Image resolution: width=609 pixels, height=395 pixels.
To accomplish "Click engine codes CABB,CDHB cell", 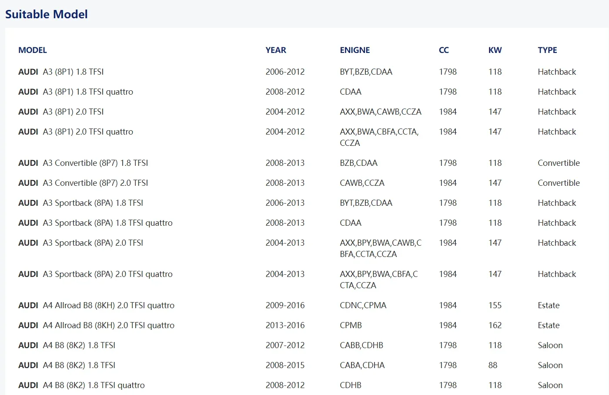I will pos(361,345).
